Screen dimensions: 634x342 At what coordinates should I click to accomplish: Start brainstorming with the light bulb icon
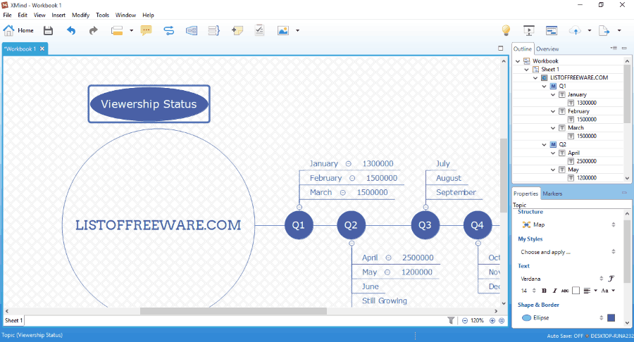tap(506, 30)
